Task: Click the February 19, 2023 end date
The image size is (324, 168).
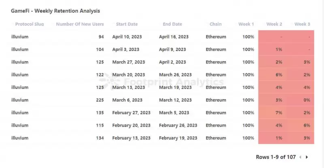Action: [x=178, y=138]
